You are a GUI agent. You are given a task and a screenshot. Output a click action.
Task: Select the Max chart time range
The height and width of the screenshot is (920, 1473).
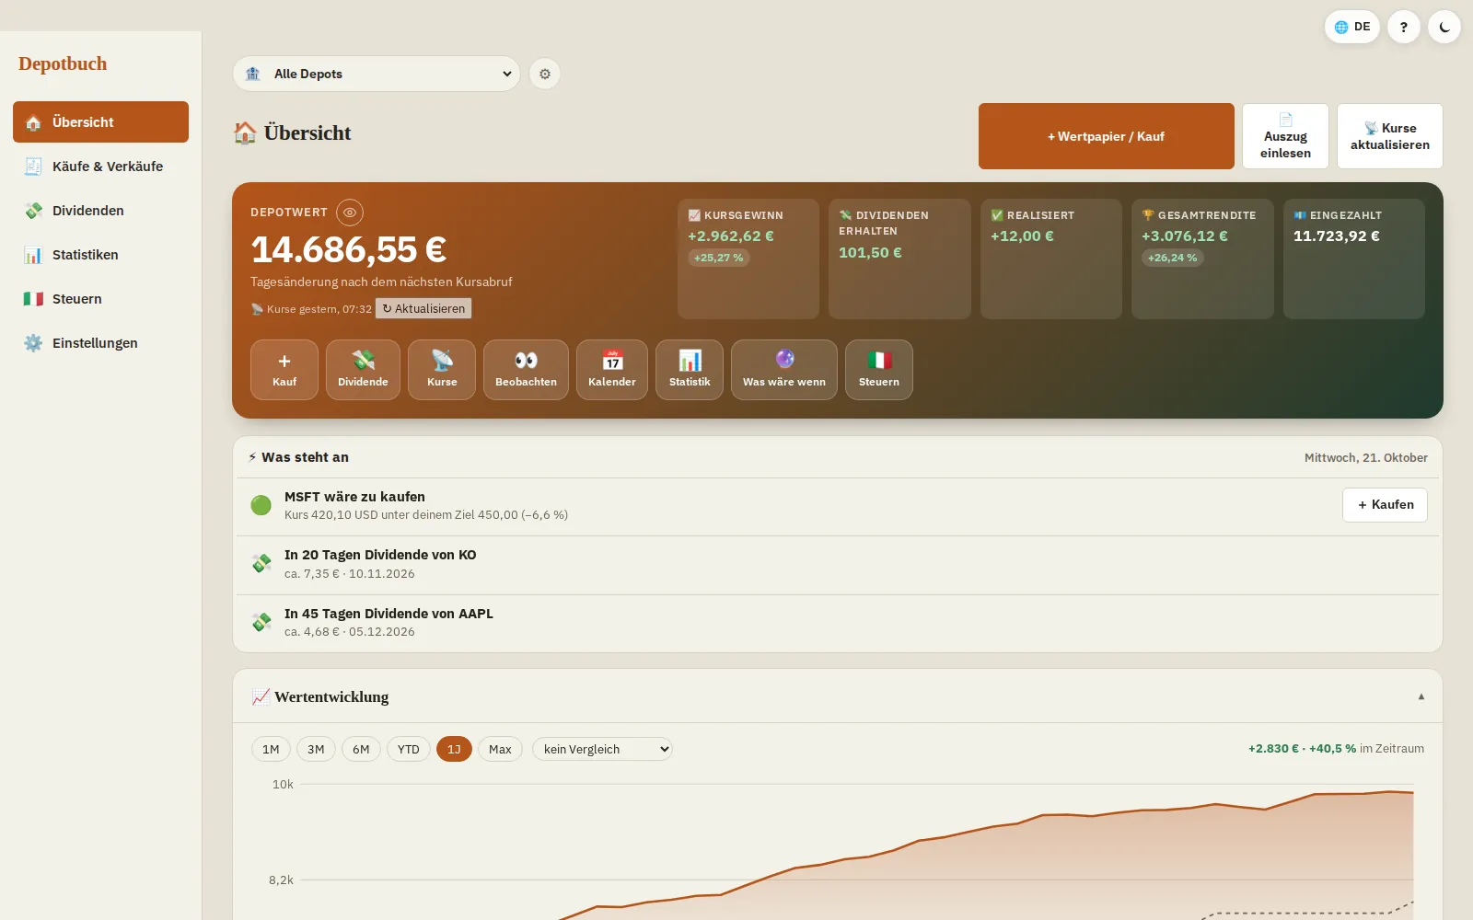(x=500, y=749)
